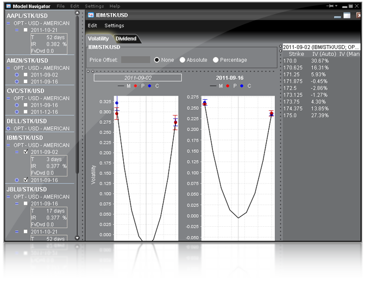This screenshot has height=286, width=365.
Task: Check the JBLU 2011-10-21 expiry checkbox
Action: 26,231
